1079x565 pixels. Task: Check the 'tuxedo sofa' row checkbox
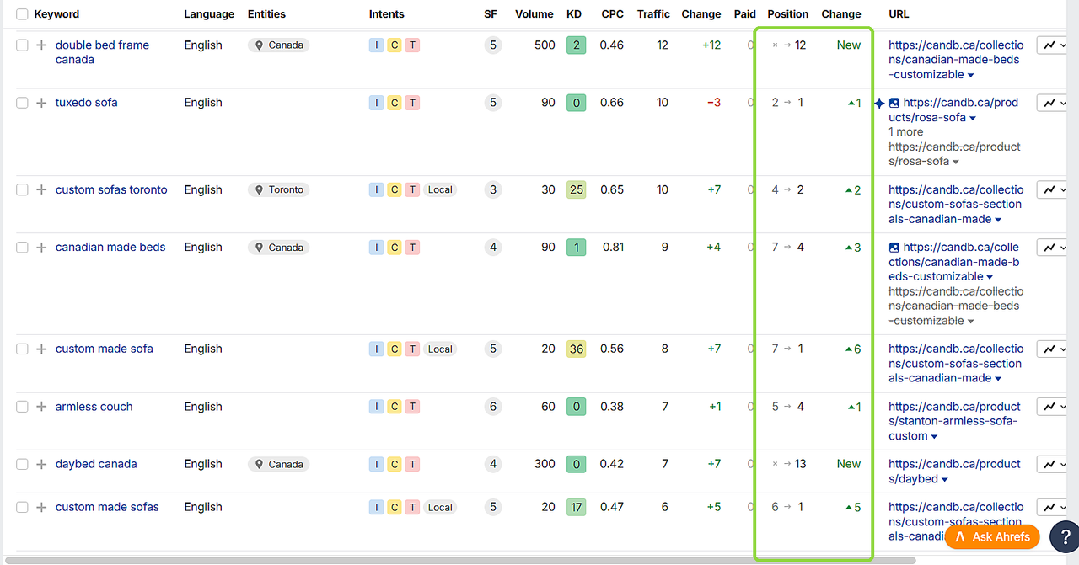coord(22,103)
